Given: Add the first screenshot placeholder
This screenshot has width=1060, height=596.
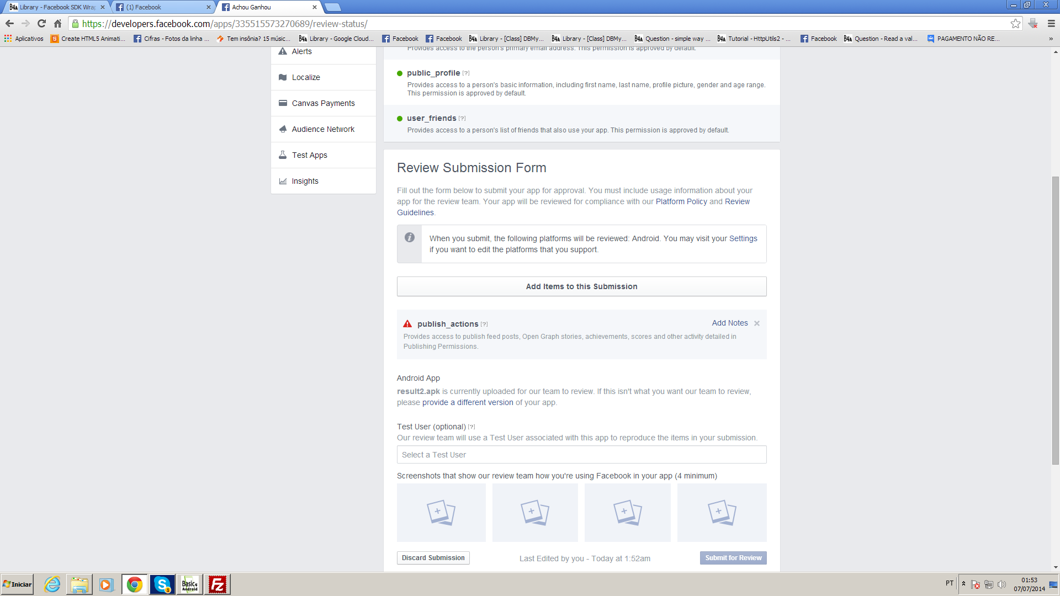Looking at the screenshot, I should click(x=441, y=513).
